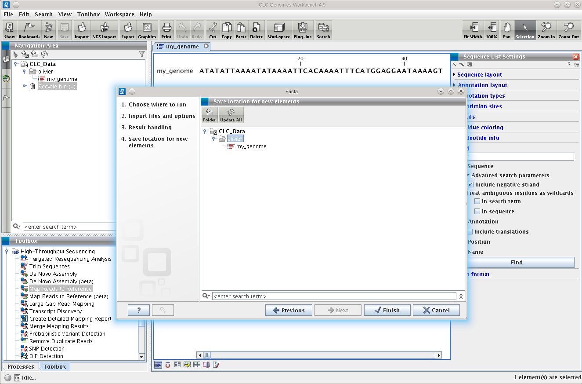This screenshot has height=384, width=582.
Task: Click the right arrow of the sequence horizontal scrollbar
Action: click(x=438, y=355)
